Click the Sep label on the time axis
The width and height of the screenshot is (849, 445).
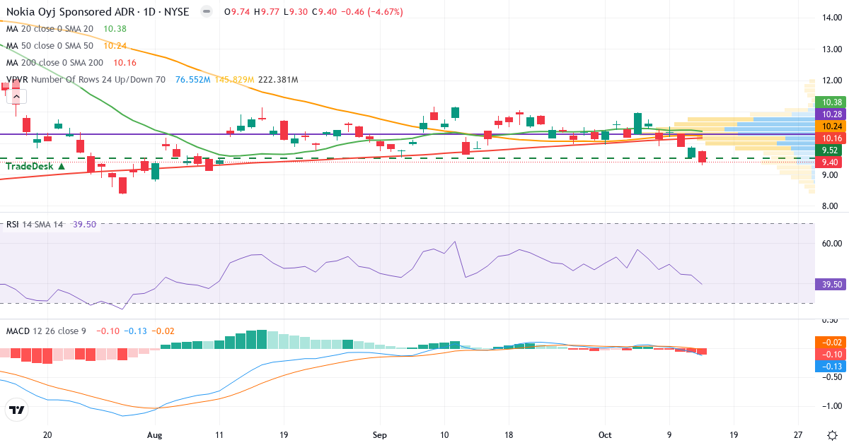[380, 434]
